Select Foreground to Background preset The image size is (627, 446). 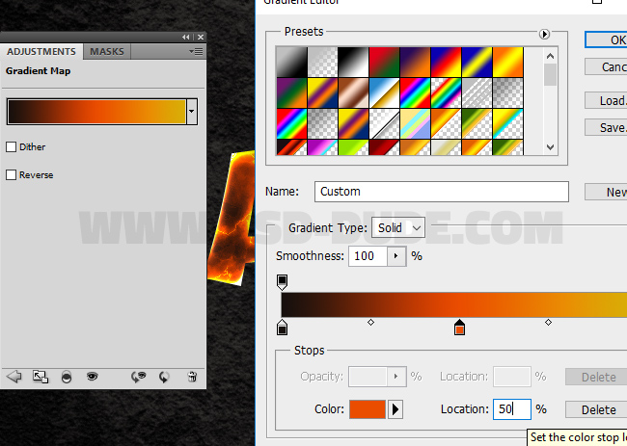[x=291, y=62]
